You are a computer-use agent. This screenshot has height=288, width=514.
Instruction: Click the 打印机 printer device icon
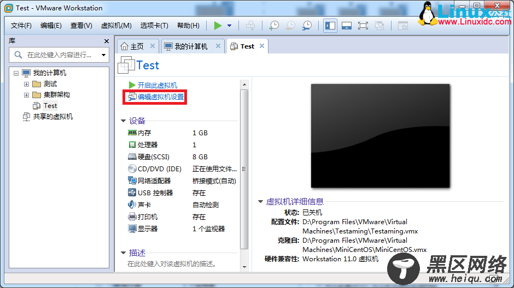(x=132, y=217)
